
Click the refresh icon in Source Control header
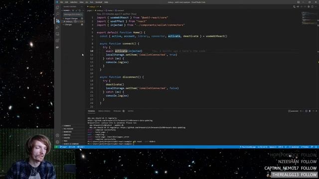tap(80, 10)
